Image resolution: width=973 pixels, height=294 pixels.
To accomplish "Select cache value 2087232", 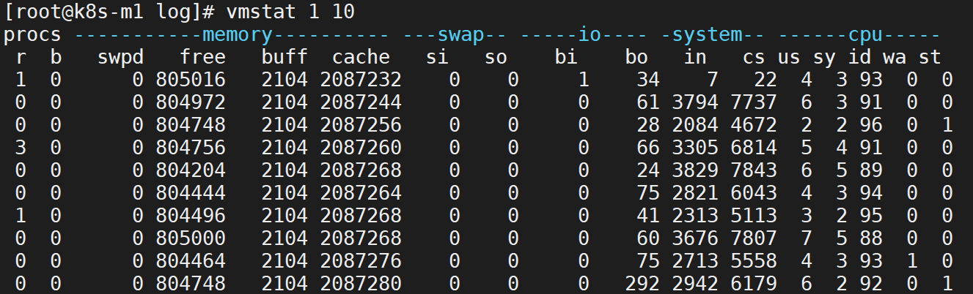I will [x=361, y=80].
